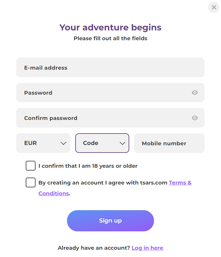This screenshot has width=221, height=257.
Task: Close the registration dialog with the X
Action: pos(214,7)
